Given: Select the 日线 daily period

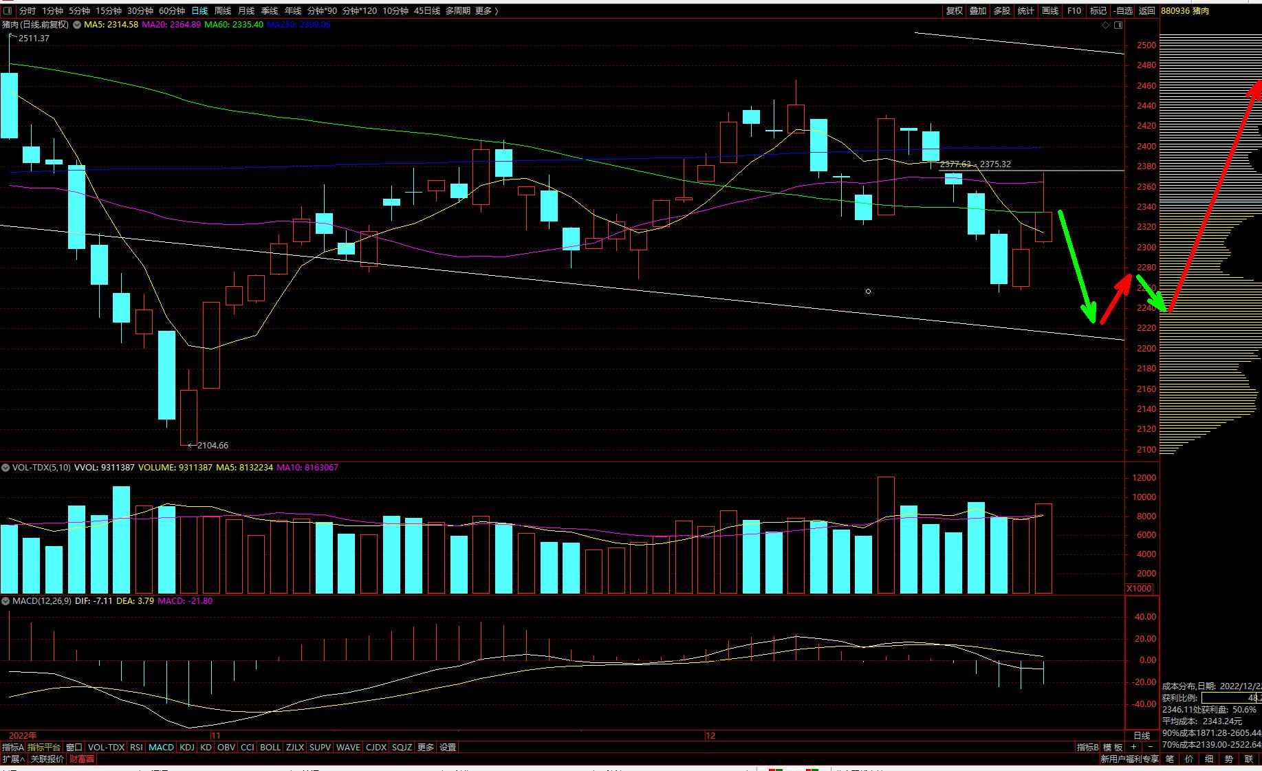Looking at the screenshot, I should tap(199, 10).
